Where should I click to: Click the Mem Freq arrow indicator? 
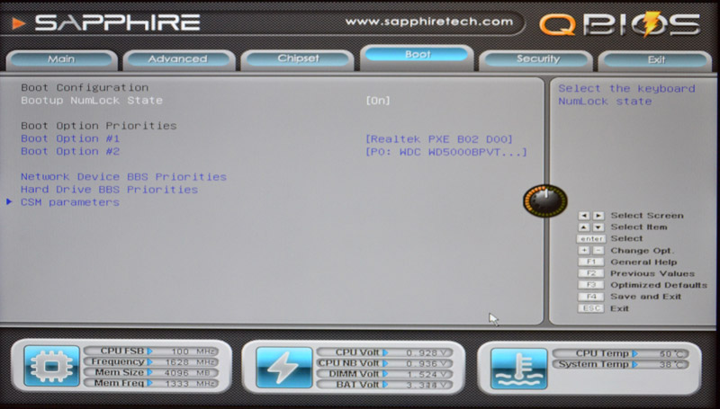[x=149, y=383]
